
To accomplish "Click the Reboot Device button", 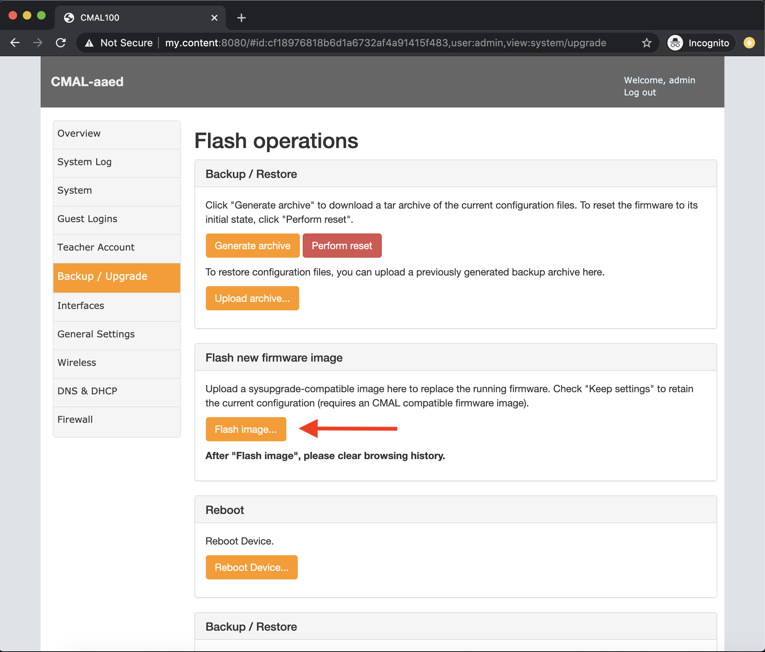I will pyautogui.click(x=251, y=568).
